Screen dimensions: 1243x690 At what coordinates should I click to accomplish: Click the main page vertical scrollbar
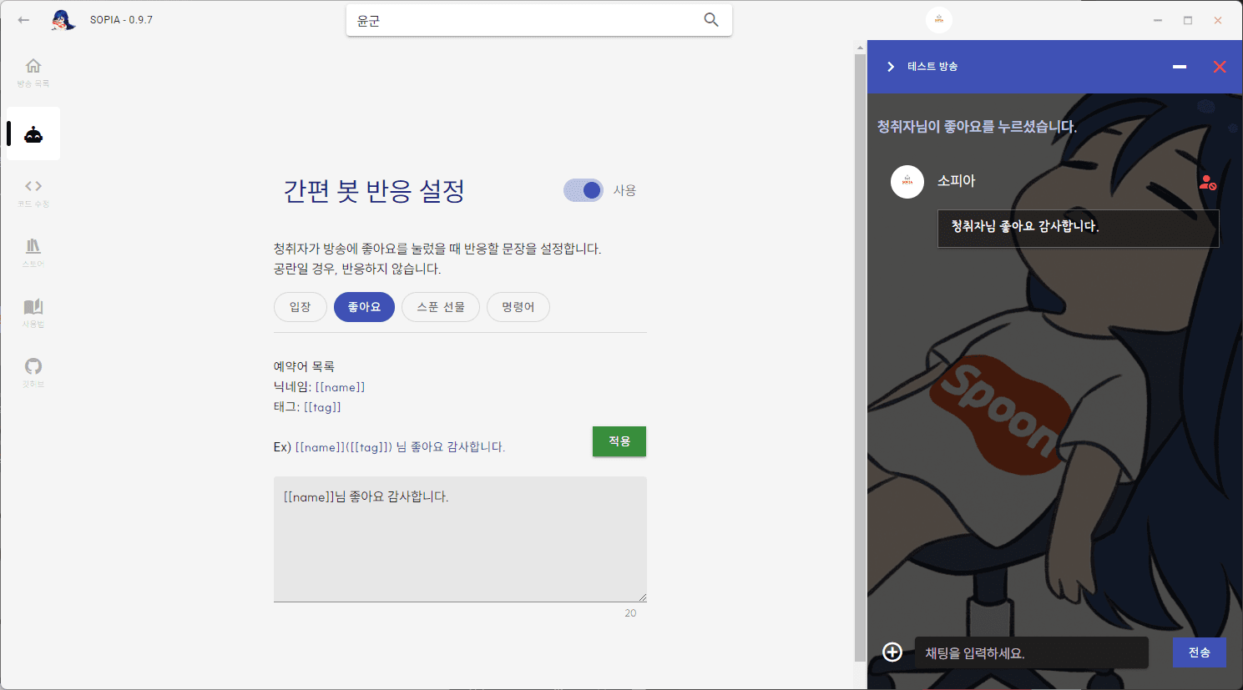coord(860,358)
